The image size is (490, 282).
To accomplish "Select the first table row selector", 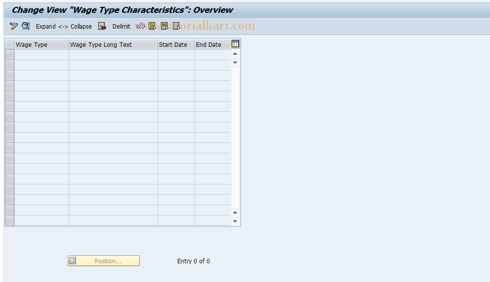I will pyautogui.click(x=10, y=55).
